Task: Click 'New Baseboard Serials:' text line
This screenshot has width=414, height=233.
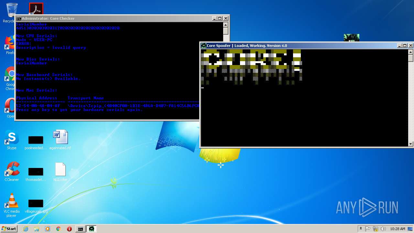Action: click(44, 75)
